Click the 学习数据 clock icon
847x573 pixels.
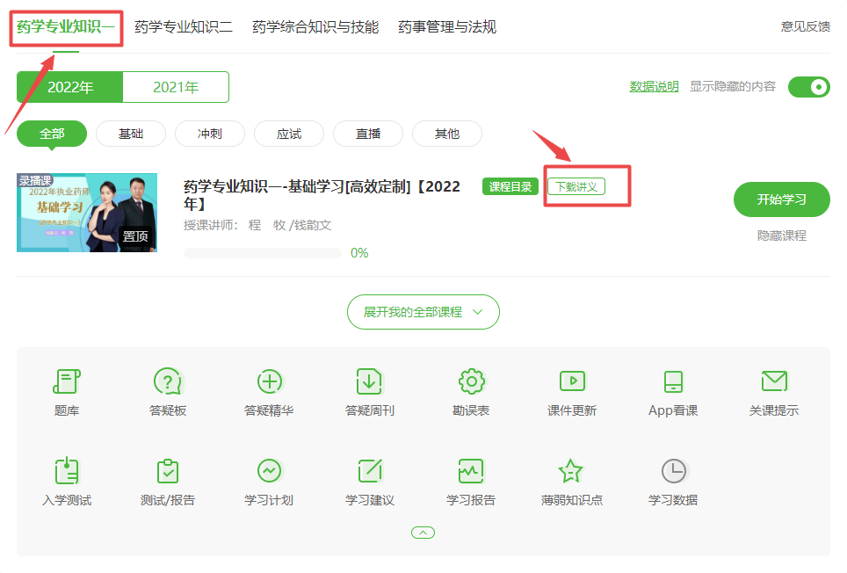point(673,471)
